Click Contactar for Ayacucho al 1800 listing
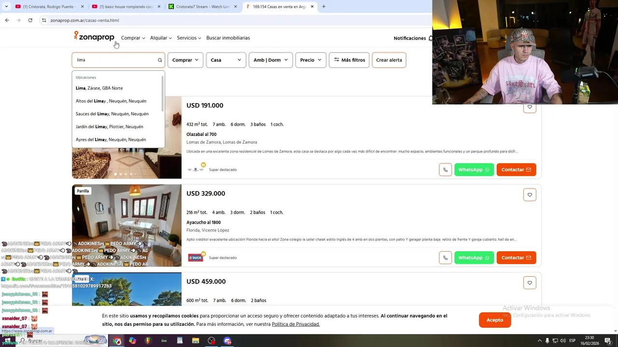 click(516, 258)
